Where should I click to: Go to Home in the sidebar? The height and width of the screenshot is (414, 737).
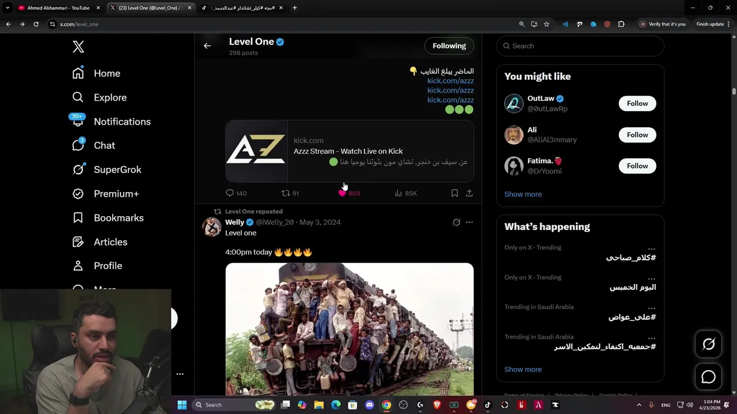(x=97, y=74)
